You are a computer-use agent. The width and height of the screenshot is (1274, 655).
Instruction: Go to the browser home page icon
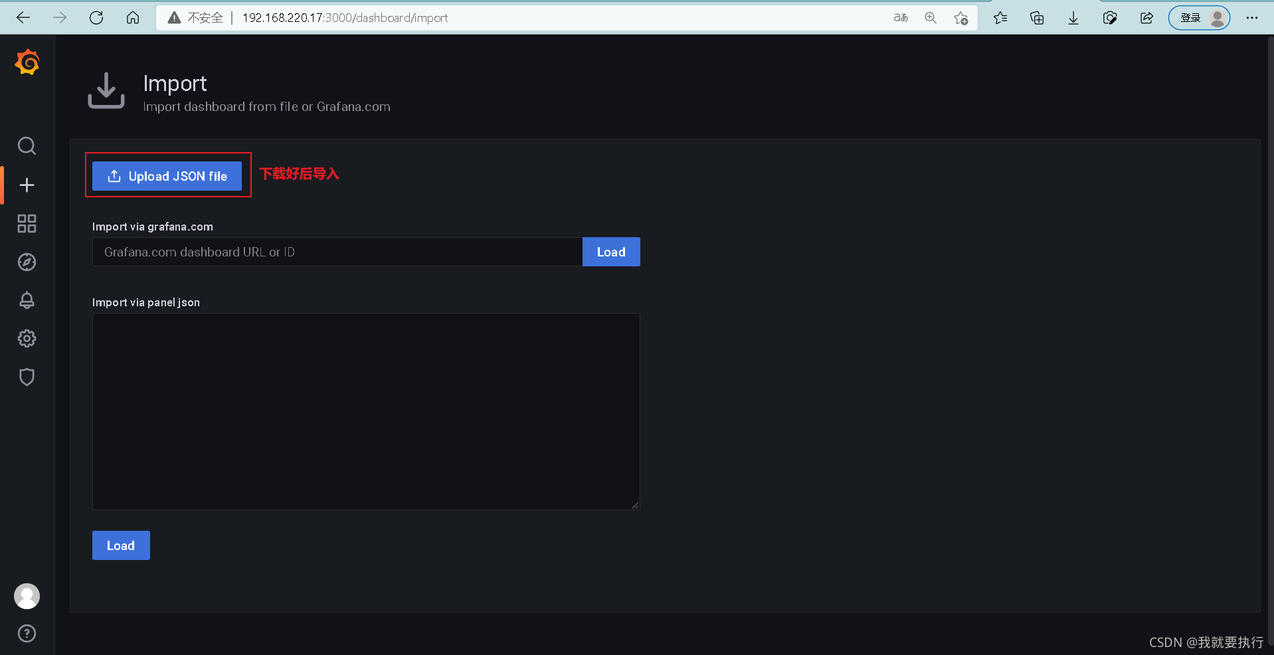[133, 18]
